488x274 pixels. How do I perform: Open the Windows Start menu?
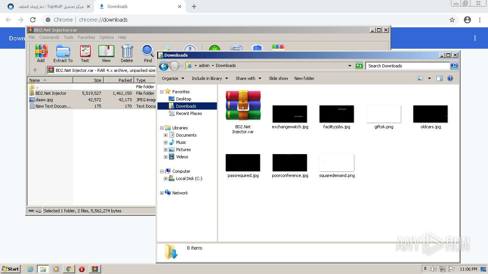(x=11, y=269)
